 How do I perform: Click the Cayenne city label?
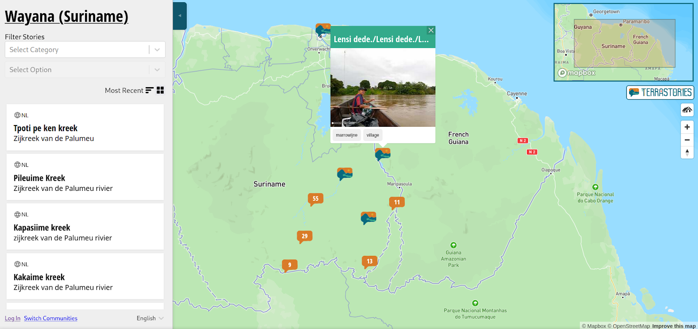pyautogui.click(x=517, y=94)
